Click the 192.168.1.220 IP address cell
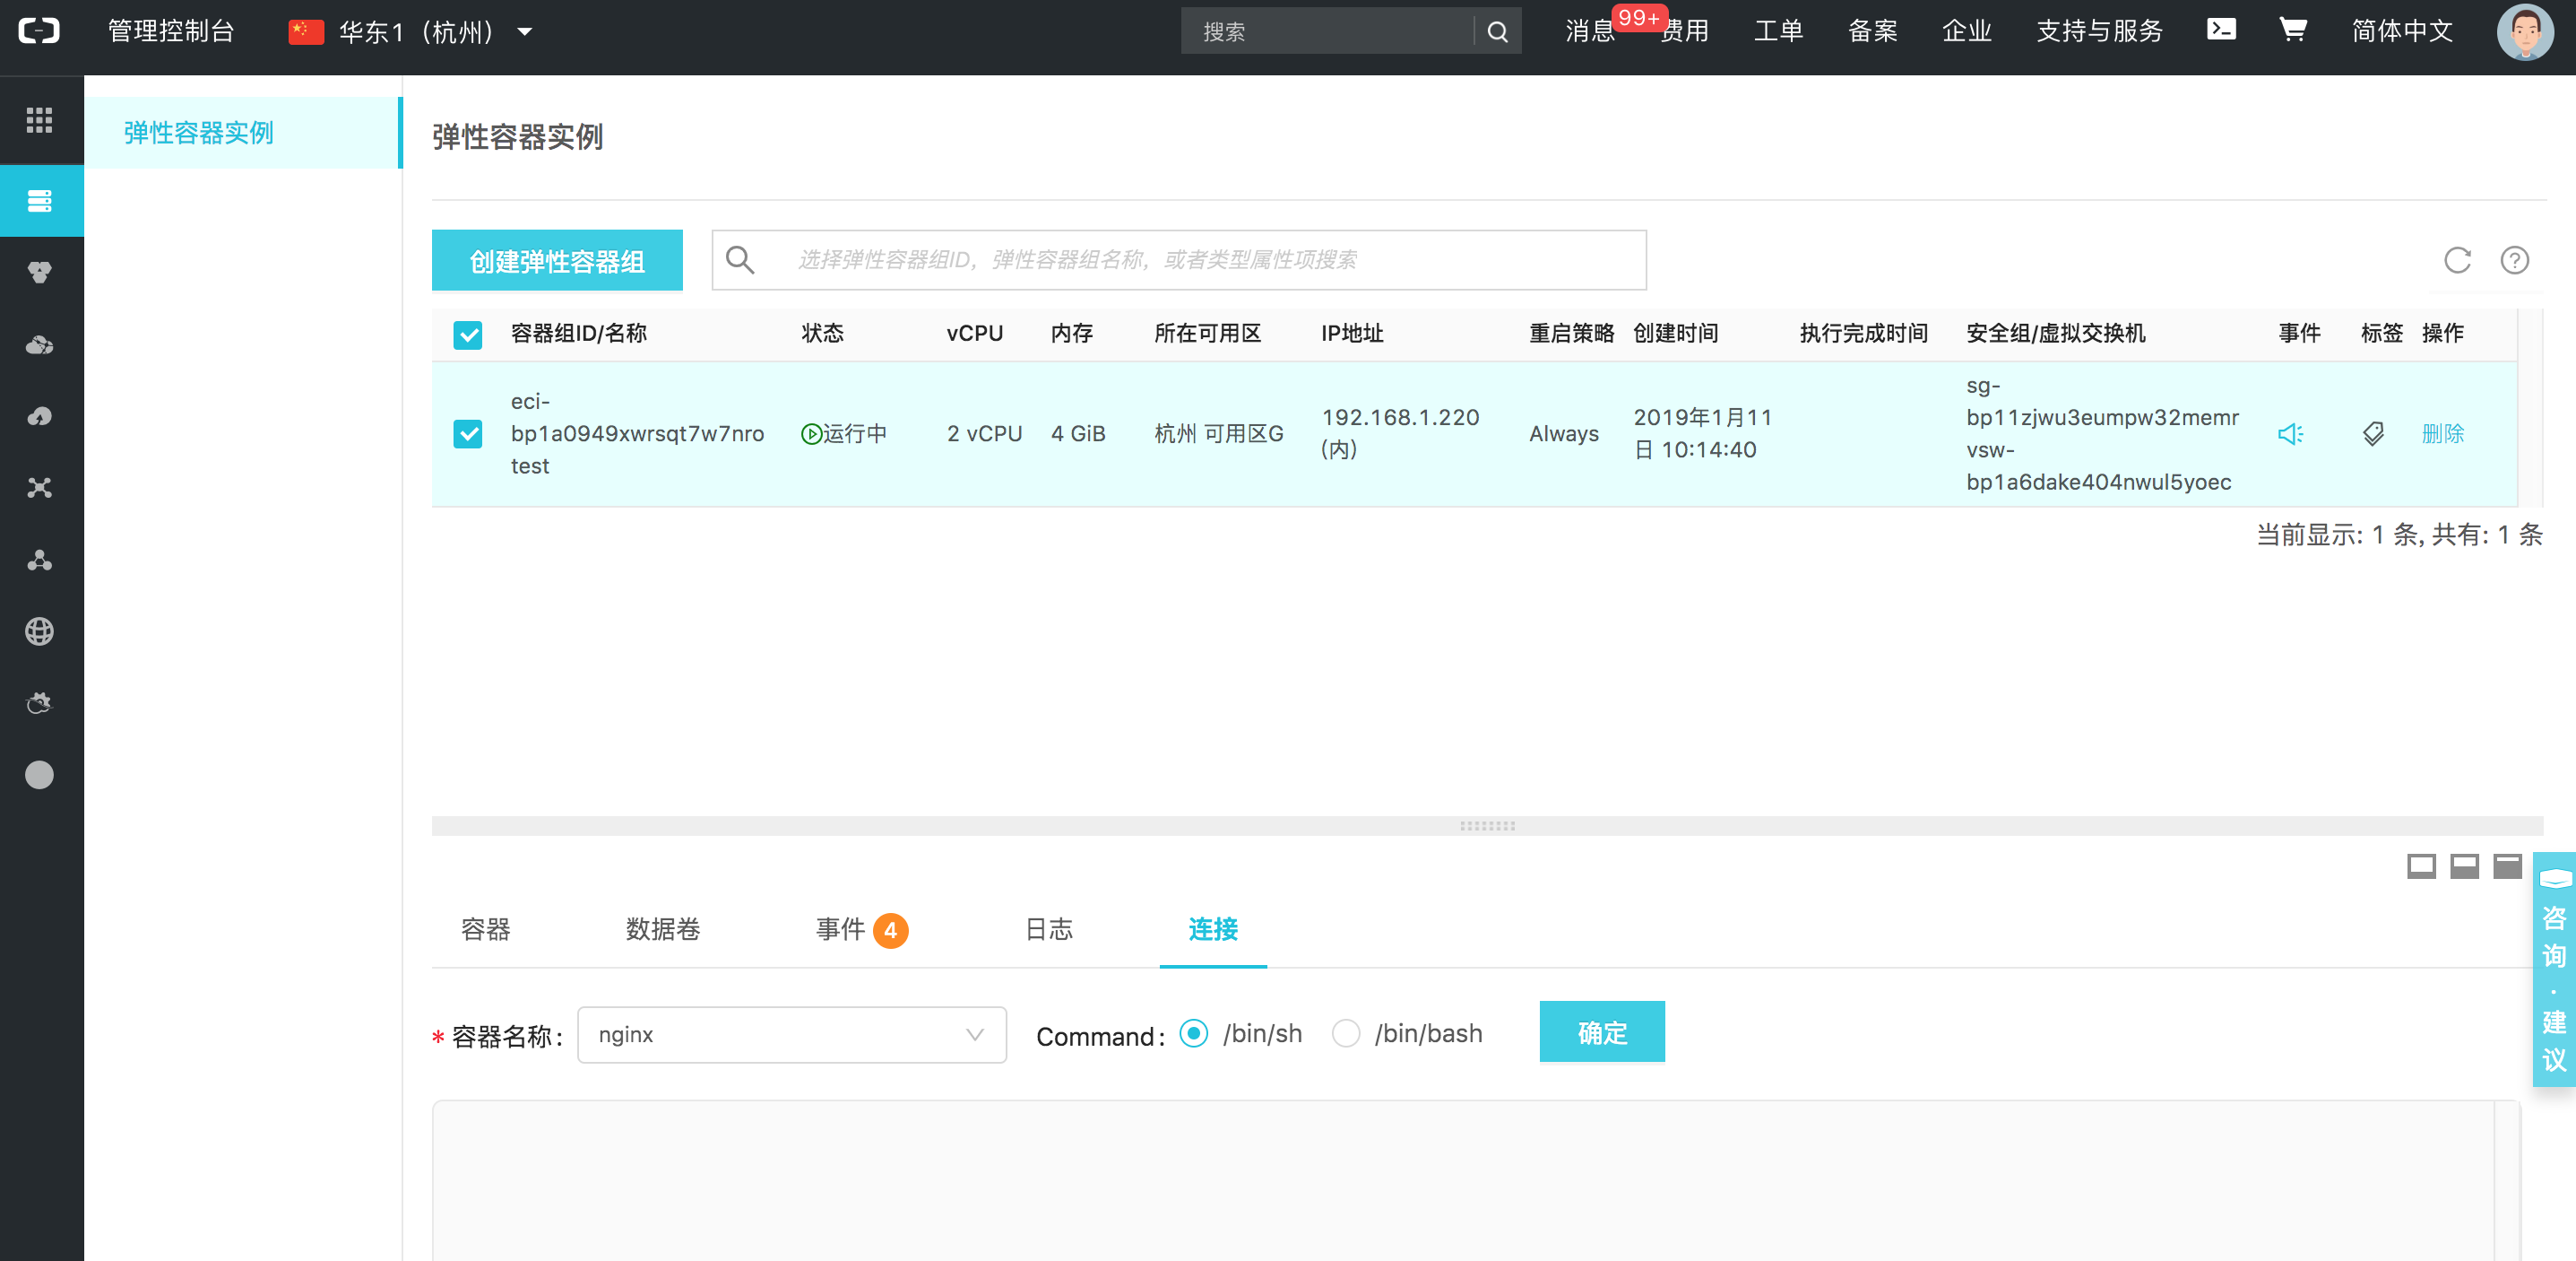Viewport: 2576px width, 1261px height. pyautogui.click(x=1400, y=433)
